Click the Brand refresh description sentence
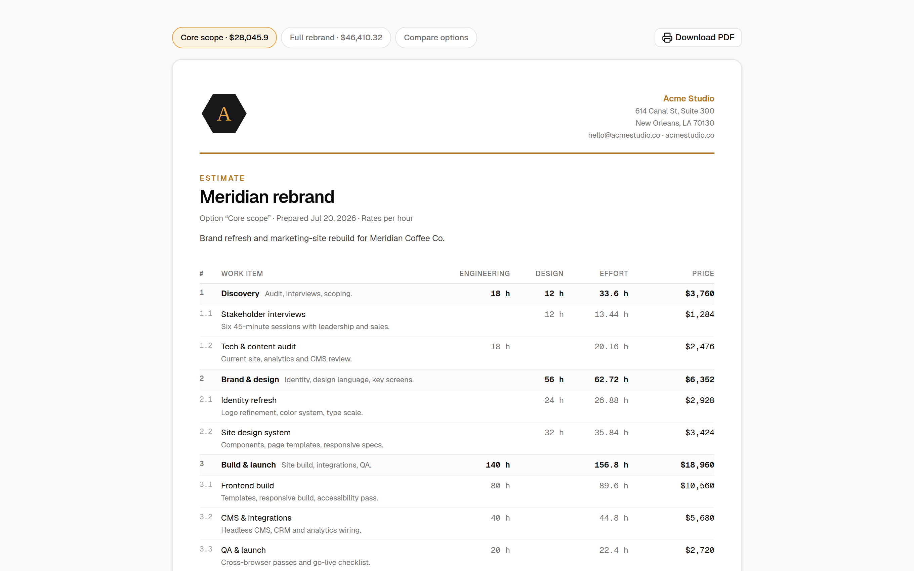Viewport: 914px width, 571px height. [322, 238]
